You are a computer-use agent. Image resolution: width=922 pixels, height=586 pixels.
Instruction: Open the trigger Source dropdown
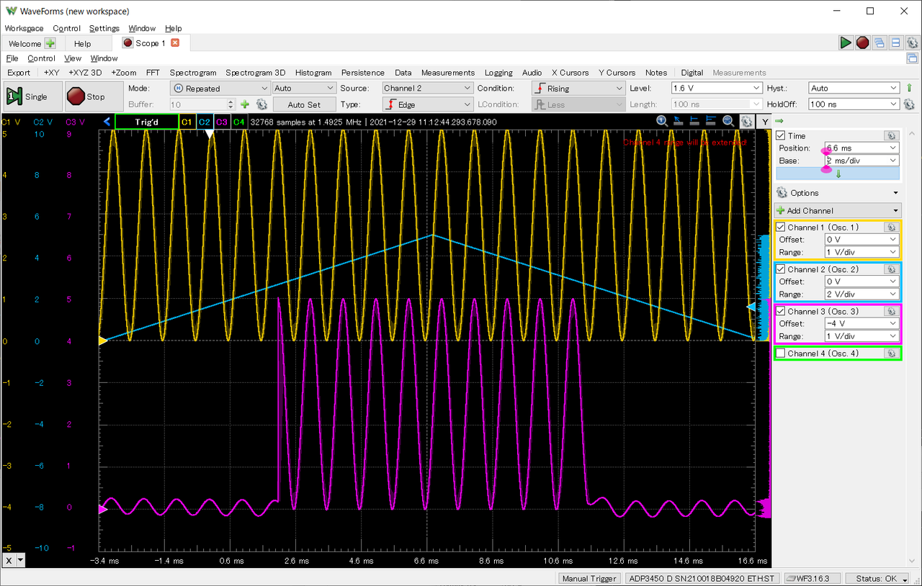[x=427, y=88]
